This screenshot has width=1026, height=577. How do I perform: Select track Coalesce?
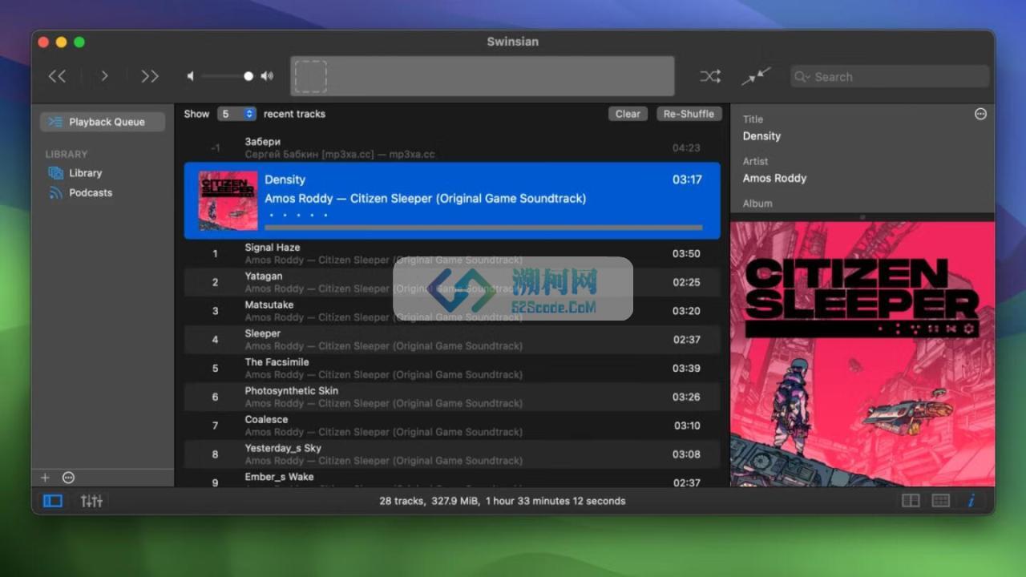click(452, 426)
